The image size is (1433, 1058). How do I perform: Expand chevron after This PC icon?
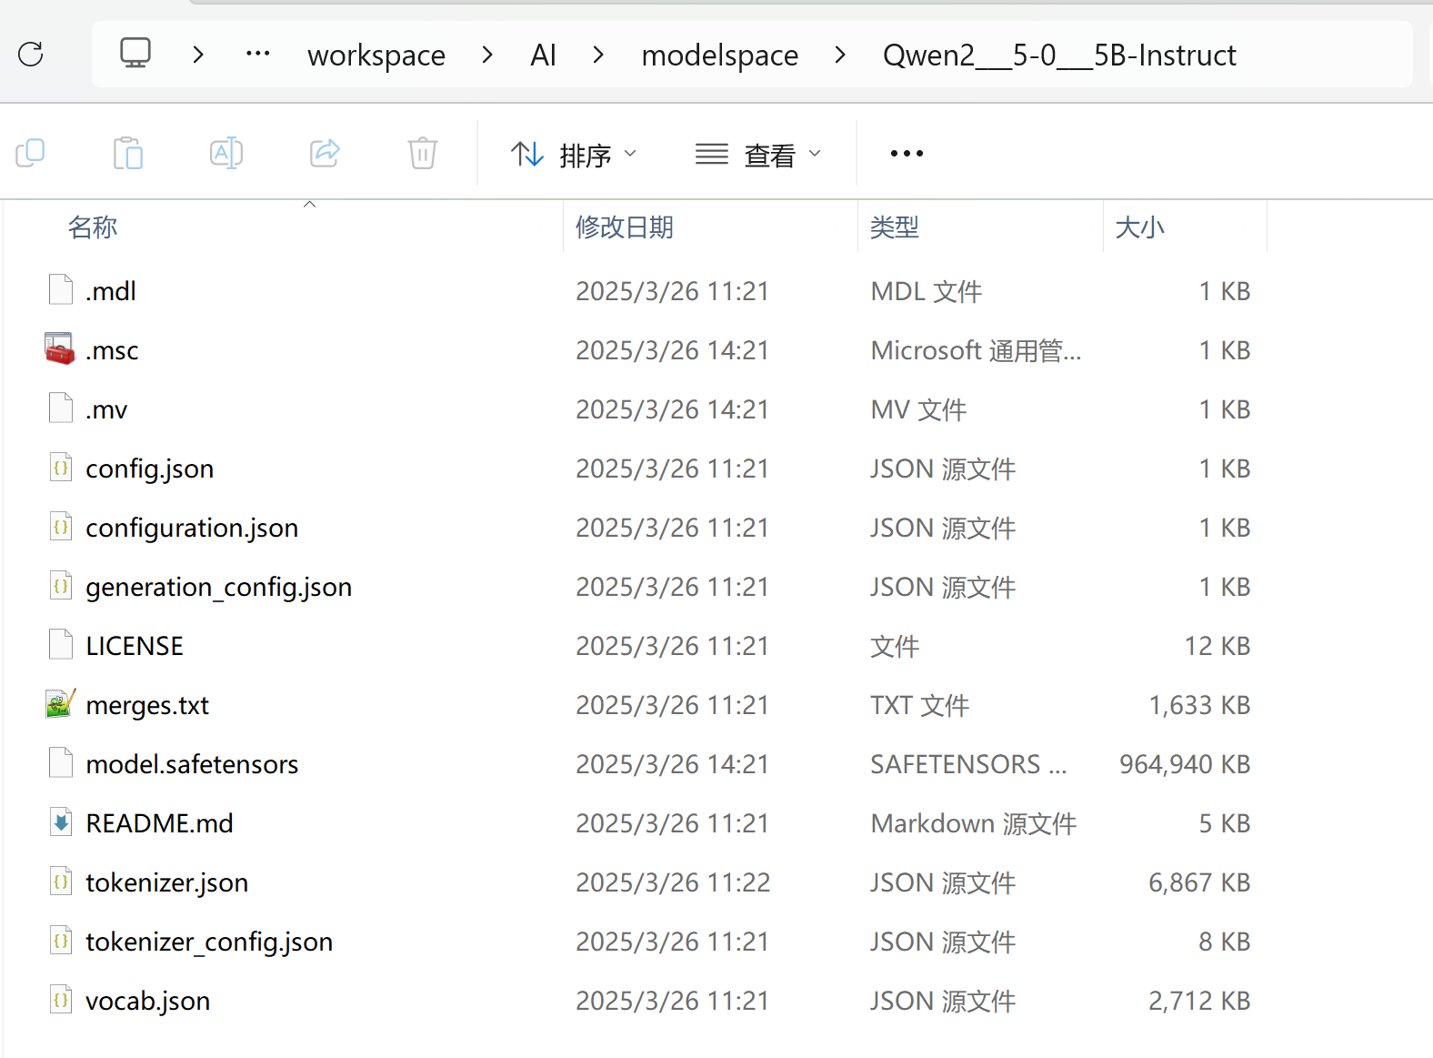click(198, 55)
